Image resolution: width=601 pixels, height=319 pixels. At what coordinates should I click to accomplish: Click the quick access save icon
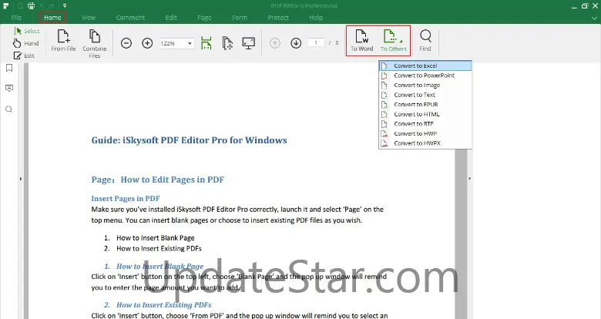(x=20, y=5)
